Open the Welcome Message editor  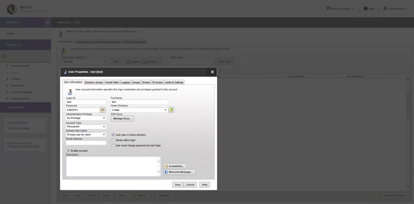coord(179,172)
